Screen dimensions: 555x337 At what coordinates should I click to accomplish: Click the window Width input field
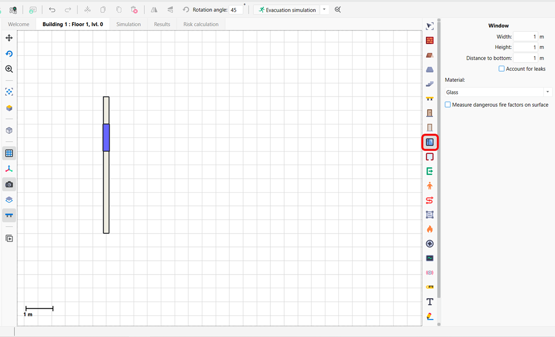pos(525,36)
